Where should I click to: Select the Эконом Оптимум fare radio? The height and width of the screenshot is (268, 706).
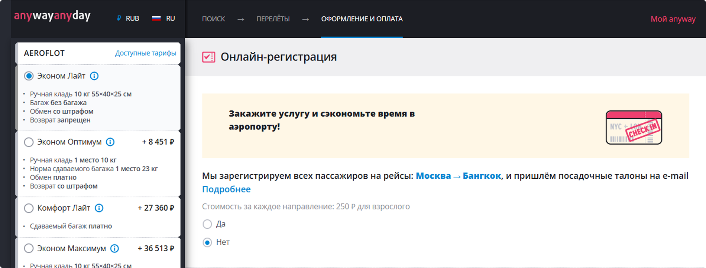click(29, 142)
